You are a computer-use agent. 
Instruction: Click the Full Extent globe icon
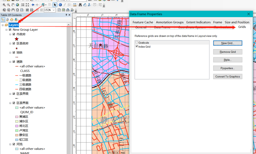[x=17, y=5]
